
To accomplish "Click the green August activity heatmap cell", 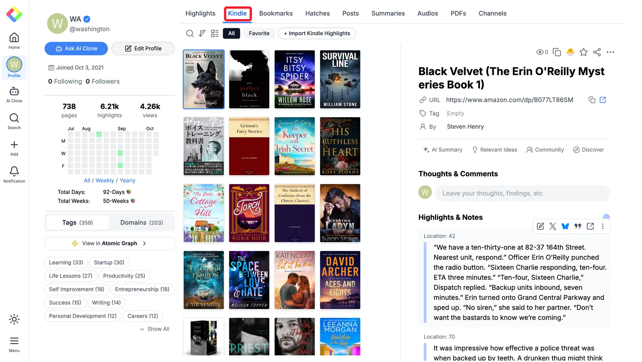I will click(99, 134).
